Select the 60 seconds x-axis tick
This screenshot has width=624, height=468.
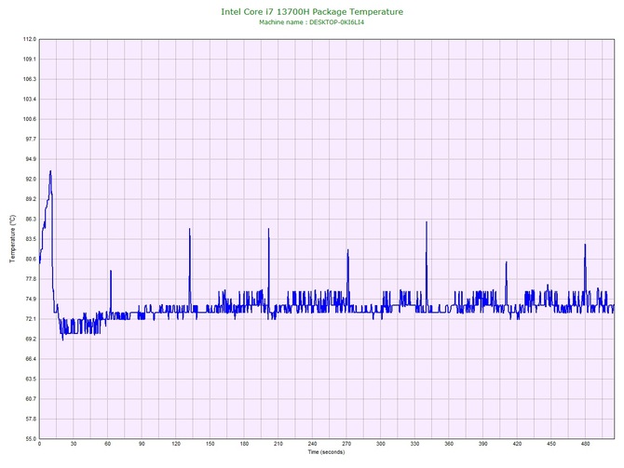pyautogui.click(x=107, y=444)
